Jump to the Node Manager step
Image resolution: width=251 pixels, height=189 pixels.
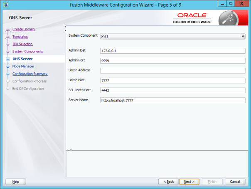coord(23,66)
